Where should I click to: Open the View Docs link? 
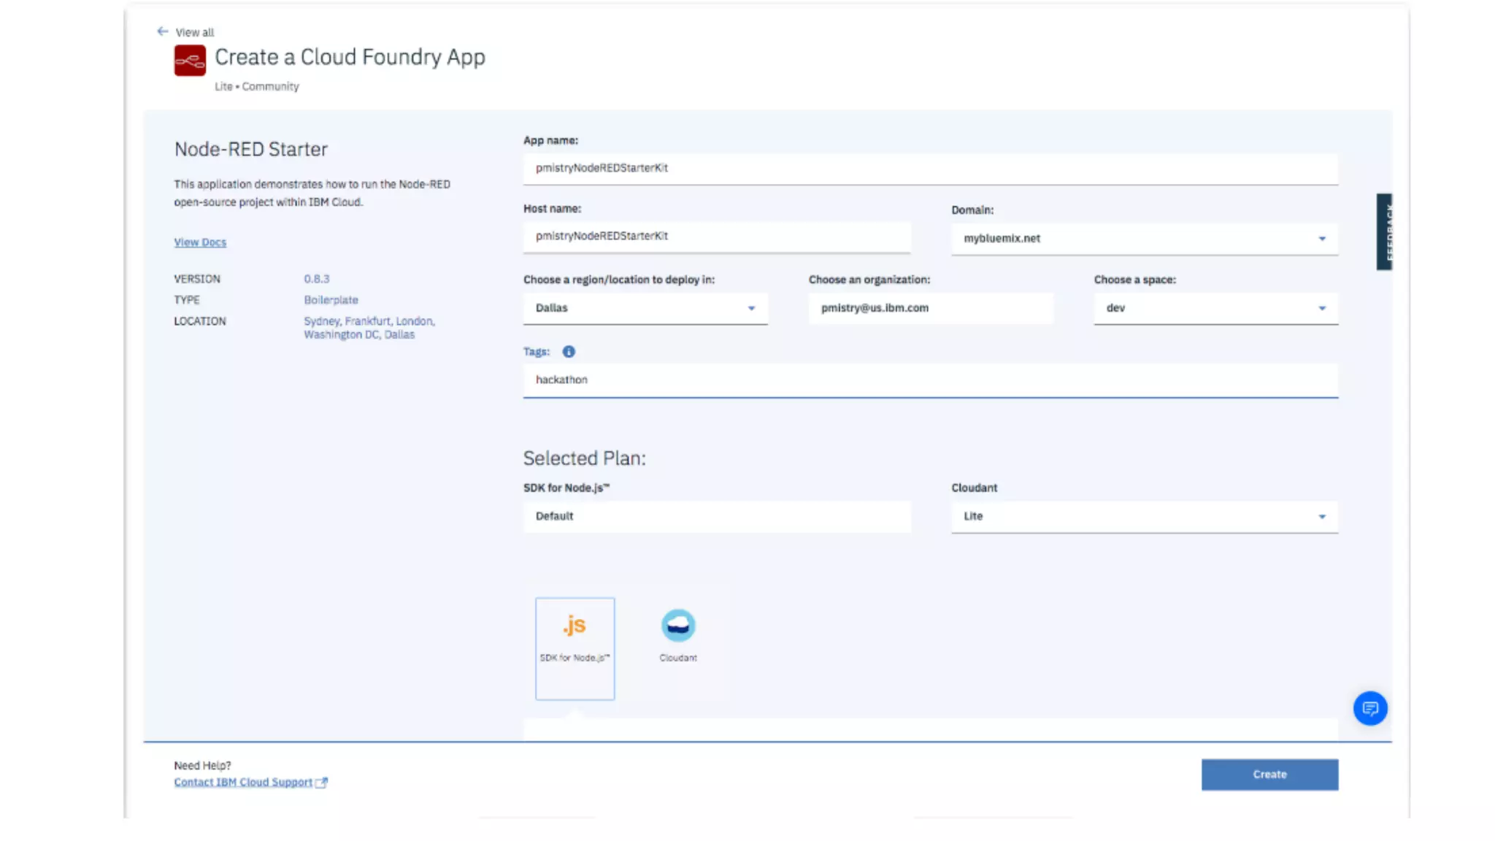200,242
